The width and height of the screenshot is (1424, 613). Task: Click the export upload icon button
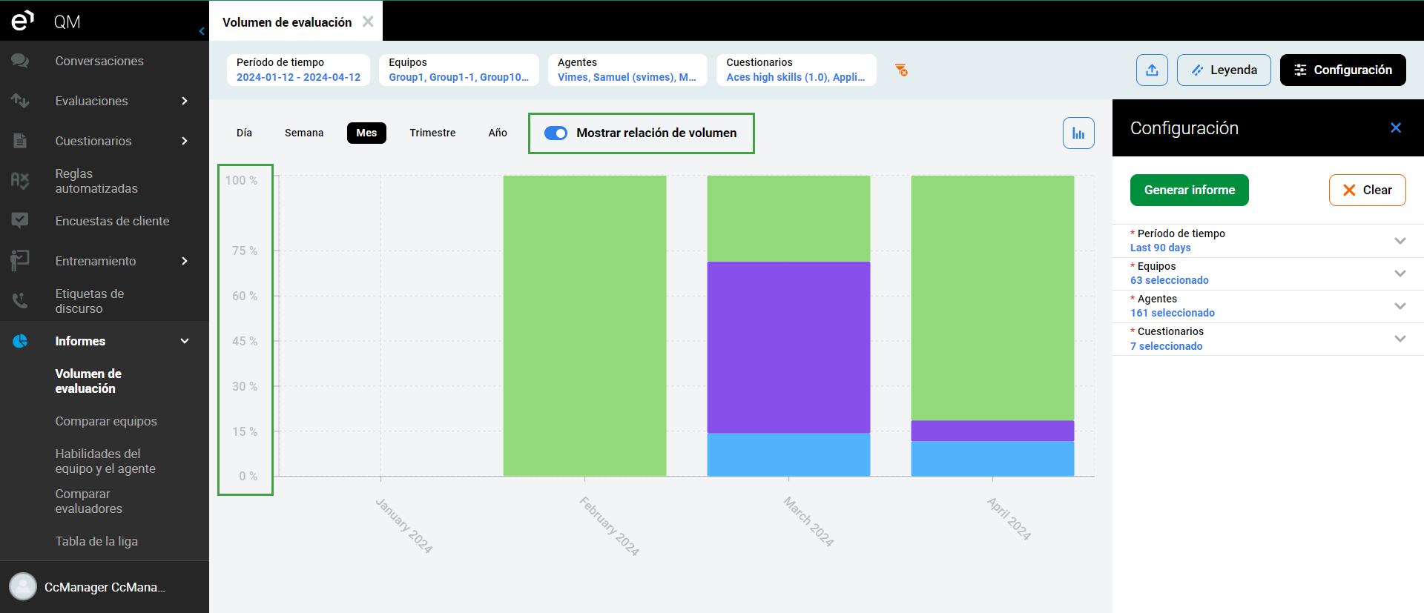pyautogui.click(x=1152, y=70)
